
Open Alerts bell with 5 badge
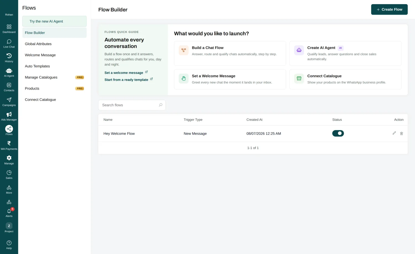pyautogui.click(x=9, y=213)
